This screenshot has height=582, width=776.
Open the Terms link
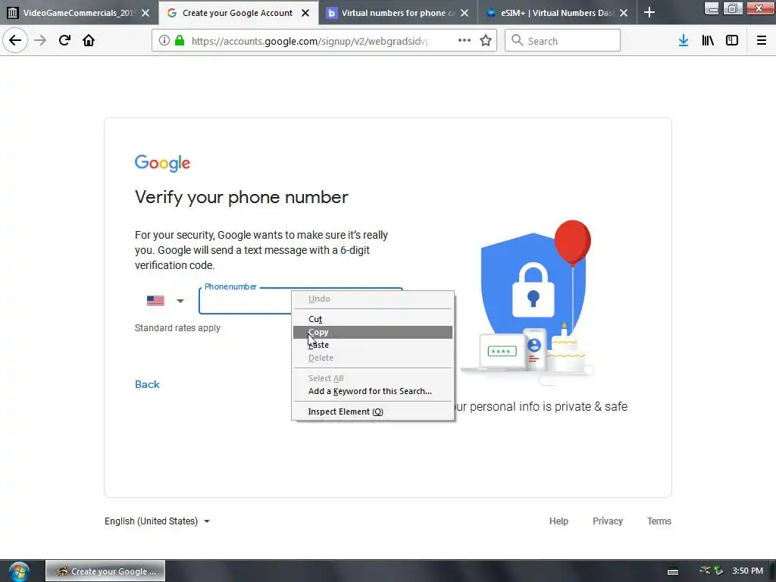tap(659, 521)
